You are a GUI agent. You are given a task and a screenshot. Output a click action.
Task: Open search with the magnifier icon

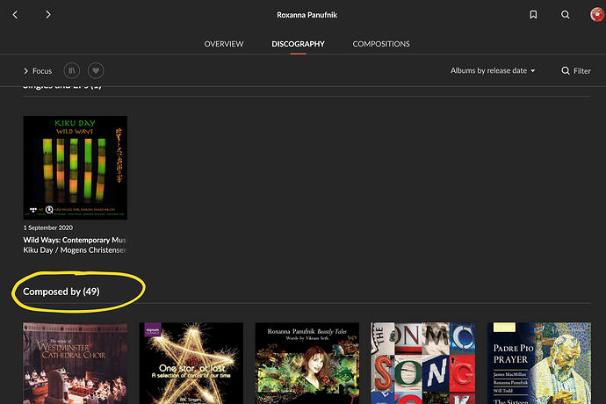click(565, 15)
